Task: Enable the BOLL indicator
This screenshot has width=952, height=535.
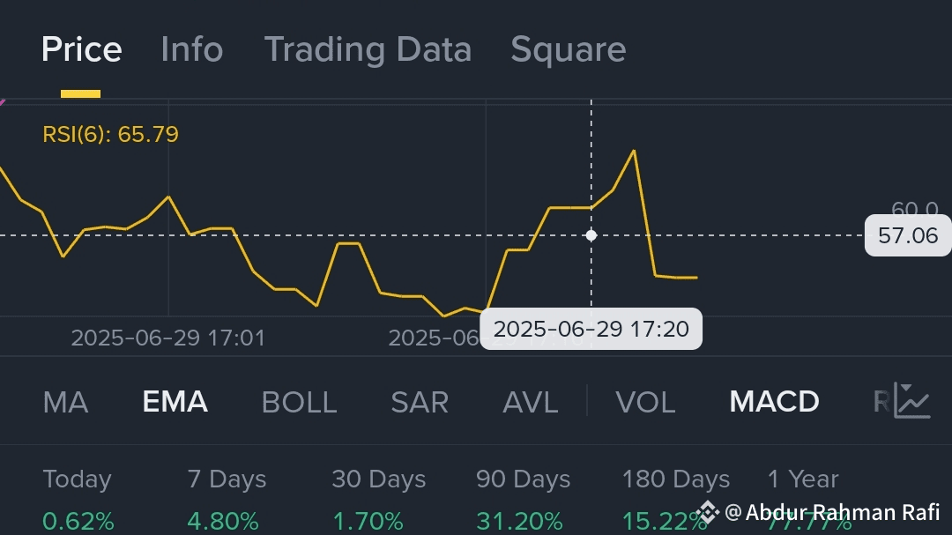Action: pos(299,402)
